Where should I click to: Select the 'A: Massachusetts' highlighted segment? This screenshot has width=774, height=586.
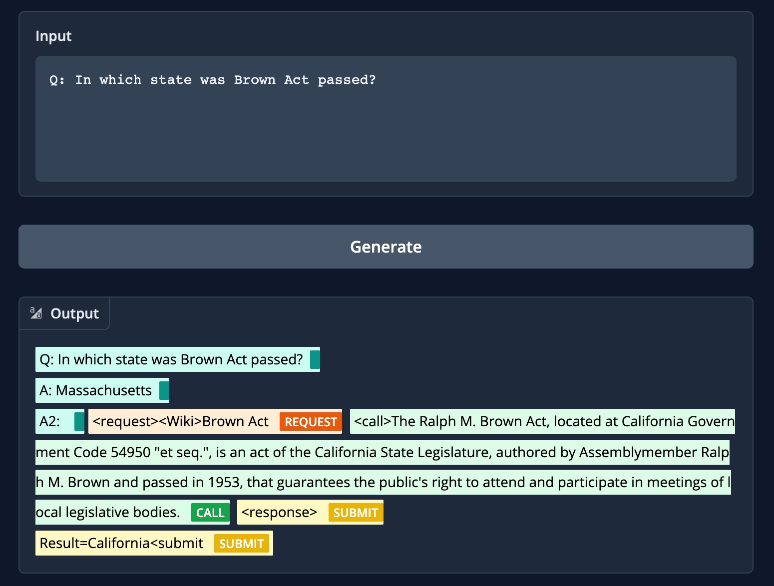(x=96, y=390)
